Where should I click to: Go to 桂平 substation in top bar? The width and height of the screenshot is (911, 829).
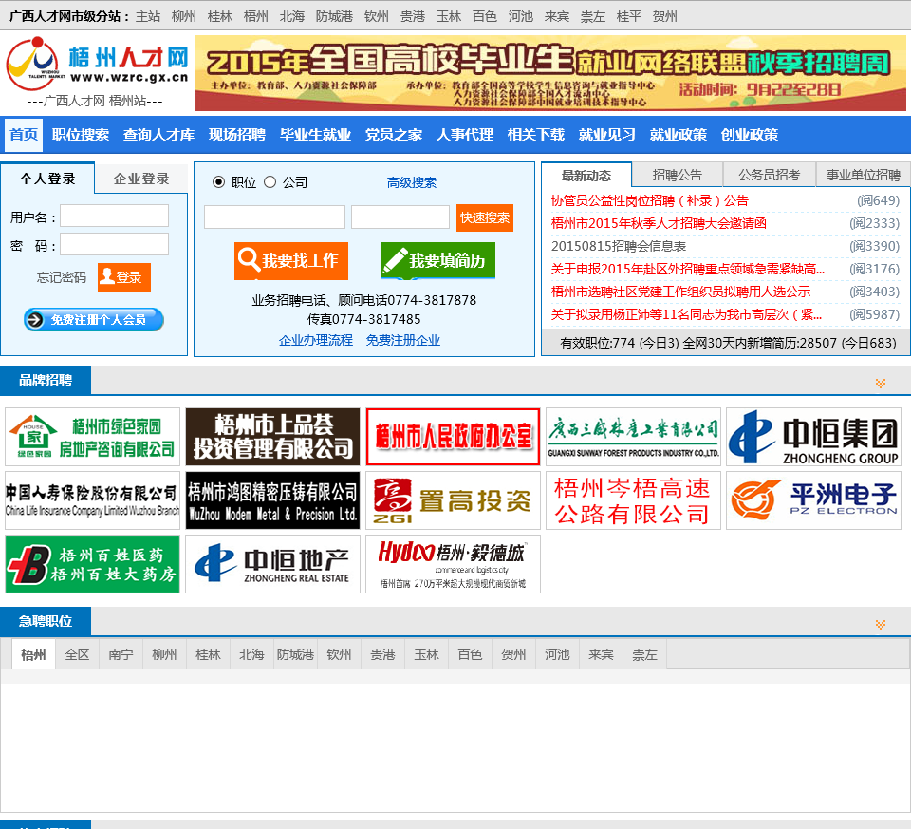point(628,16)
